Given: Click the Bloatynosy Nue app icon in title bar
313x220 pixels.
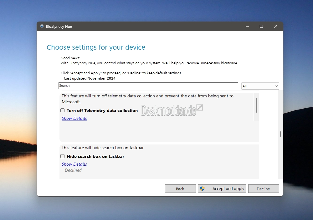Looking at the screenshot, I should [42, 26].
